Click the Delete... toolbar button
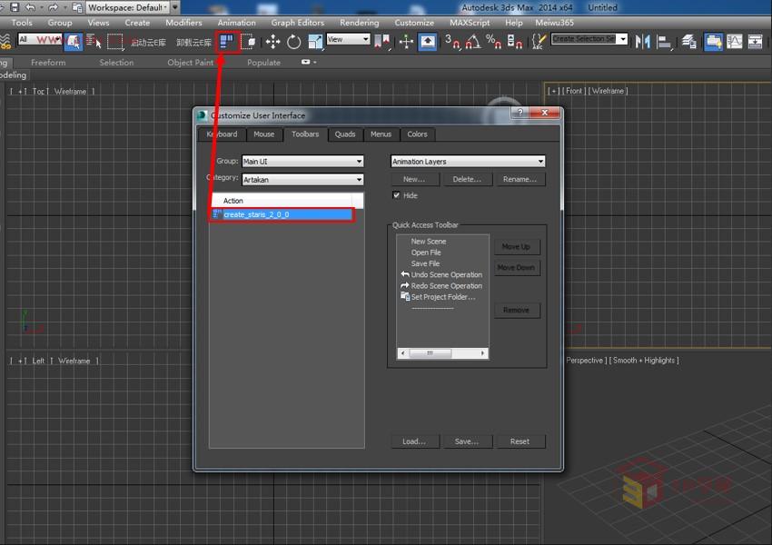Image resolution: width=772 pixels, height=545 pixels. 467,179
